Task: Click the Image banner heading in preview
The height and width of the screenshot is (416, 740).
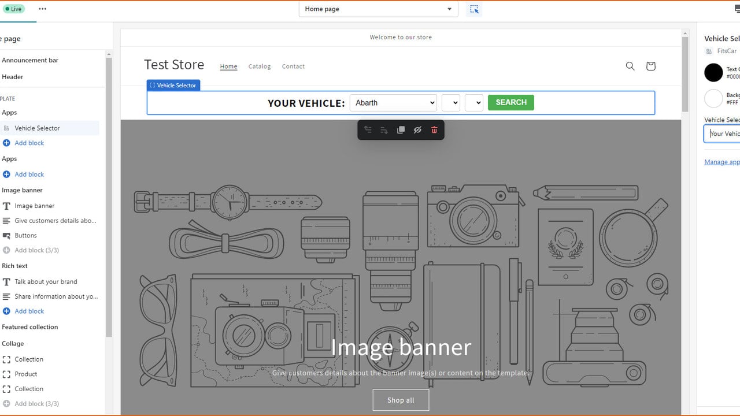Action: 401,347
